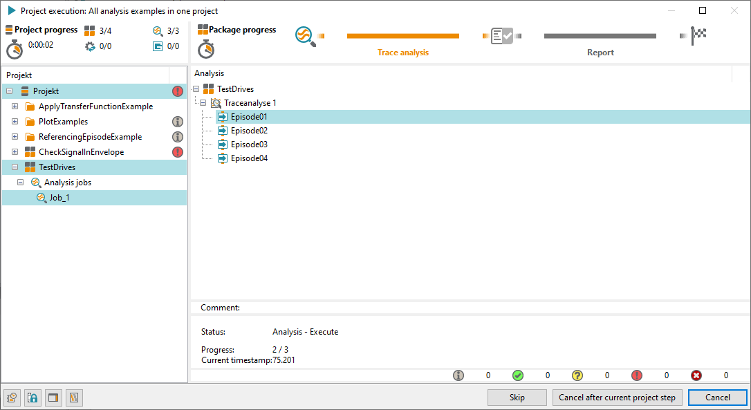The height and width of the screenshot is (410, 751).
Task: Expand the PlotExamples folder
Action: click(x=15, y=122)
